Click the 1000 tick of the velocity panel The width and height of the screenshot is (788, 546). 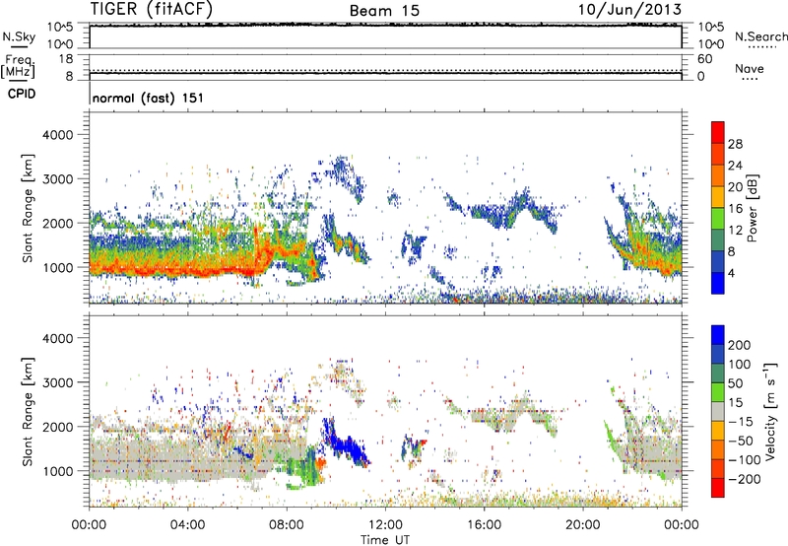(x=57, y=471)
